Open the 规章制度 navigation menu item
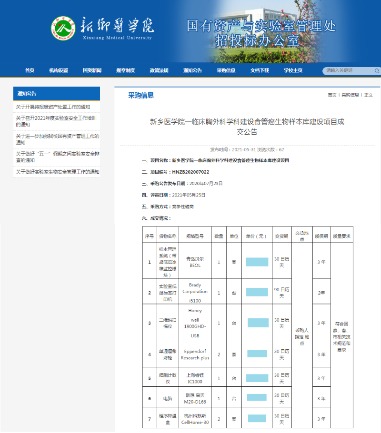This screenshot has height=433, width=381. point(125,70)
